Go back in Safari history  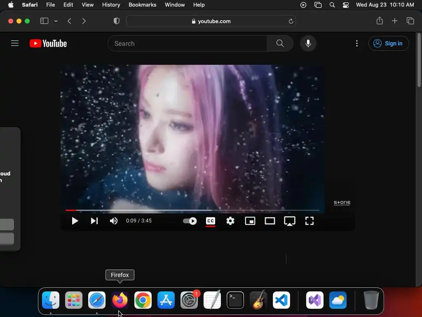(x=69, y=21)
